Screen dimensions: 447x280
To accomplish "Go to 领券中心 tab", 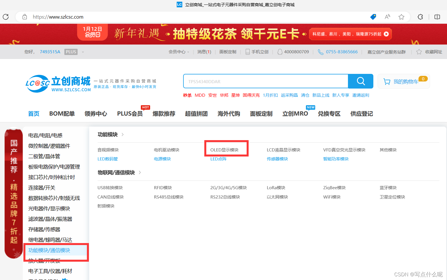I will 96,114.
